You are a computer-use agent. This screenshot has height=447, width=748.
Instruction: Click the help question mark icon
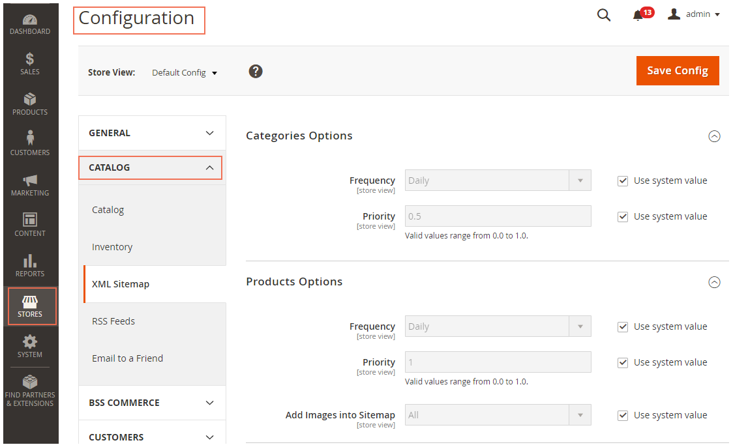(x=256, y=72)
